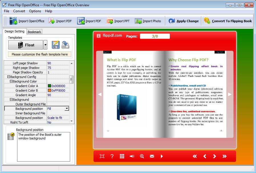Click the database icon in description panel
This screenshot has width=256, height=173.
[11, 136]
